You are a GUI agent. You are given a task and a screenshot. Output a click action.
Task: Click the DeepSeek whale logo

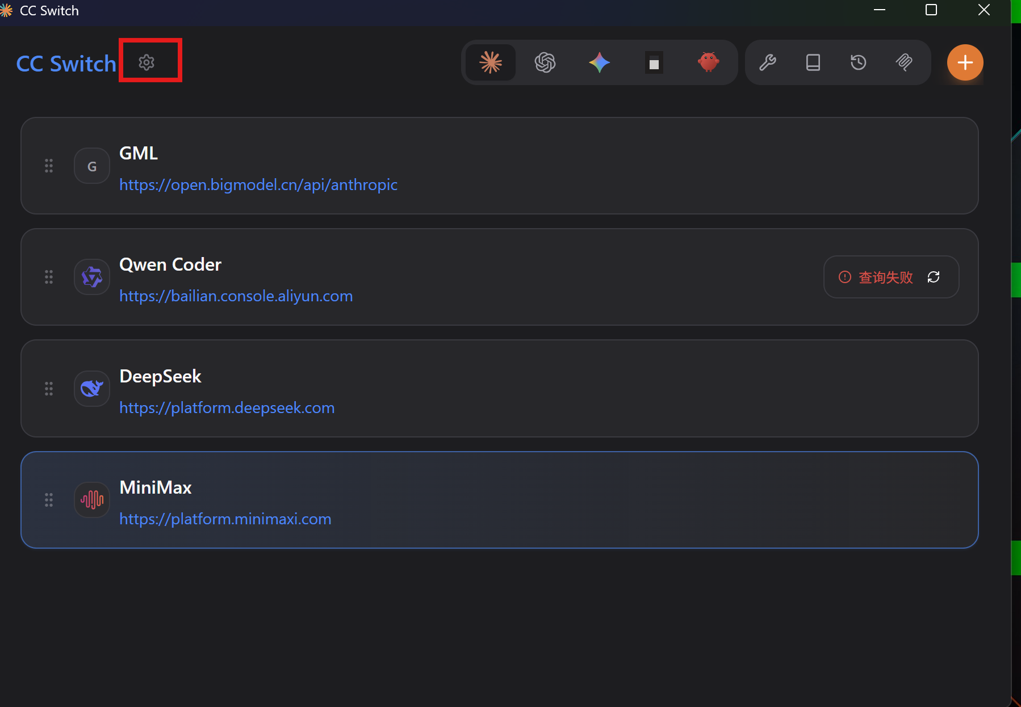click(x=92, y=389)
